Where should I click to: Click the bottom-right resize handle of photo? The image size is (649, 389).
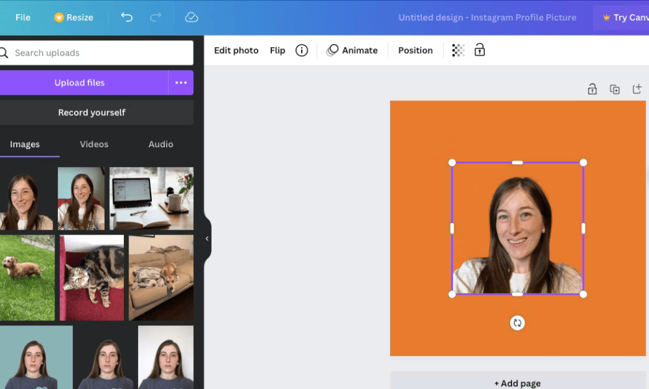click(x=583, y=294)
